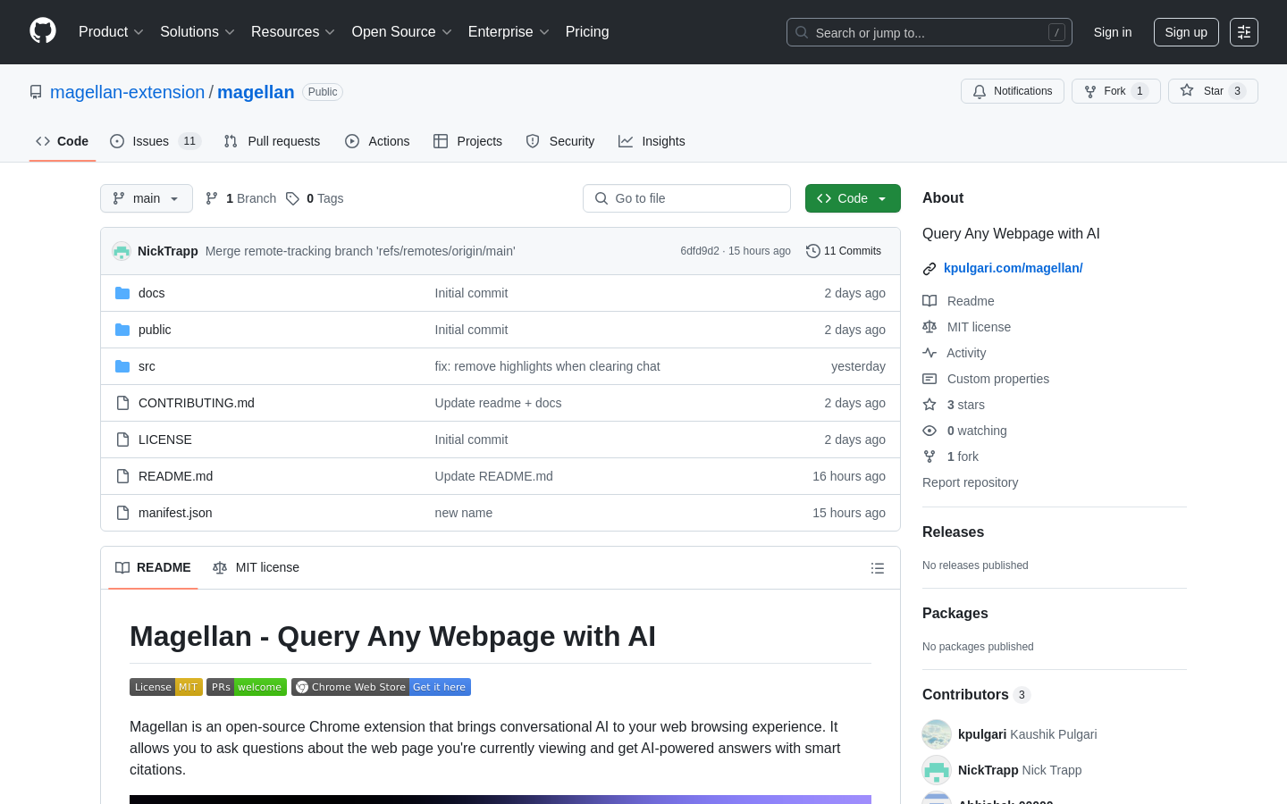
Task: Open the main branch selector dropdown
Action: (x=147, y=198)
